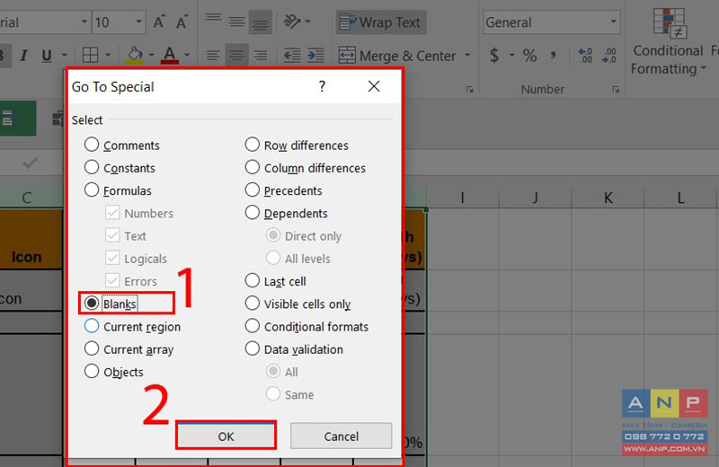Click the Increase Indent icon
Screen dimensions: 719x467
click(x=315, y=56)
